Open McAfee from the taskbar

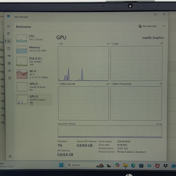pyautogui.click(x=157, y=165)
